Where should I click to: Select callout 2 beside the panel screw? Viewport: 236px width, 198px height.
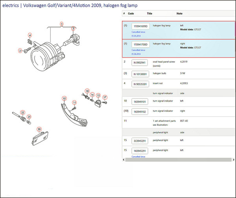(x=20, y=50)
